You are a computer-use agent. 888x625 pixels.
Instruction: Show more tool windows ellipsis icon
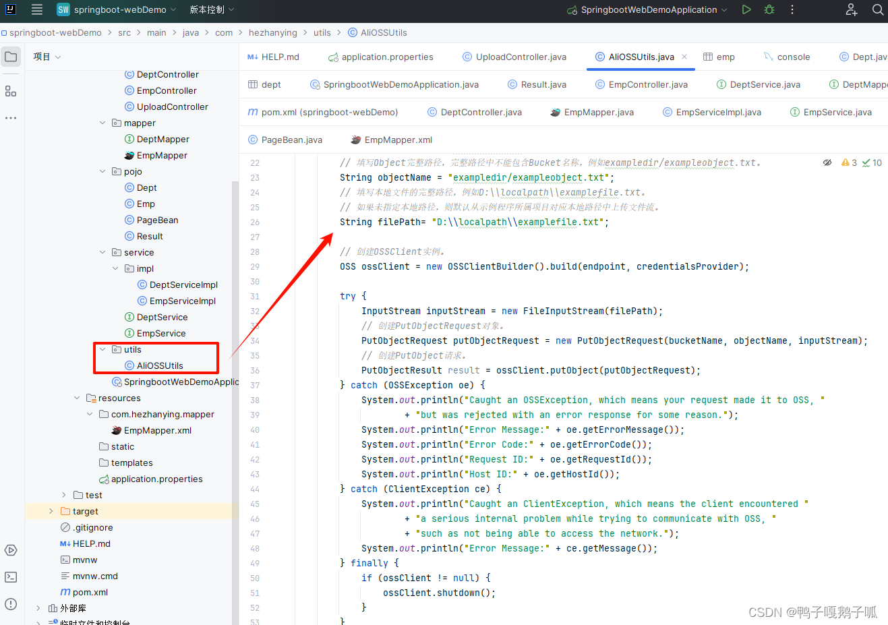11,118
